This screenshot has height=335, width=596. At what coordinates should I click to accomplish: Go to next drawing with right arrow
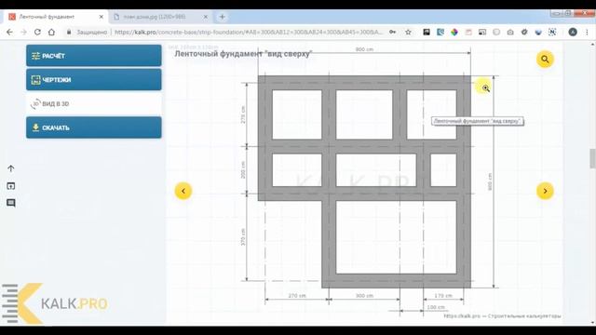coord(545,191)
